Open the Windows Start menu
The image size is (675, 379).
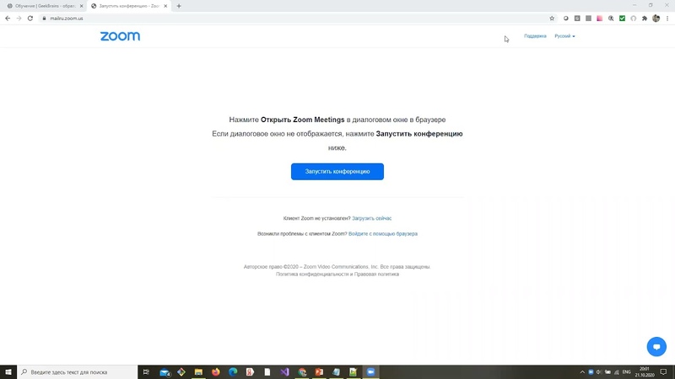click(8, 371)
